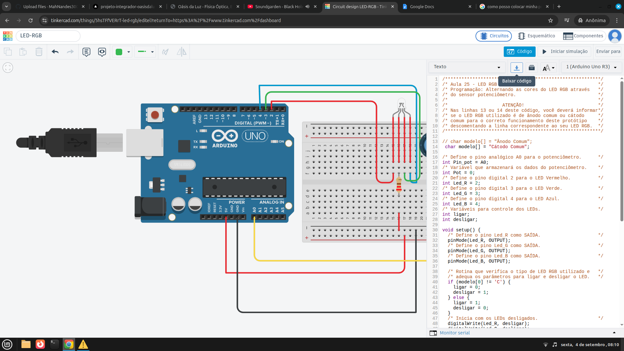Open the tab search dropdown

(x=6, y=6)
